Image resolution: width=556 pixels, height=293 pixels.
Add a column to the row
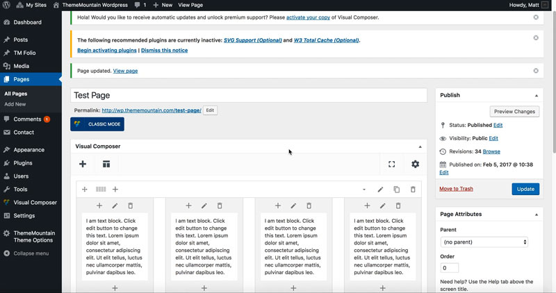(115, 189)
